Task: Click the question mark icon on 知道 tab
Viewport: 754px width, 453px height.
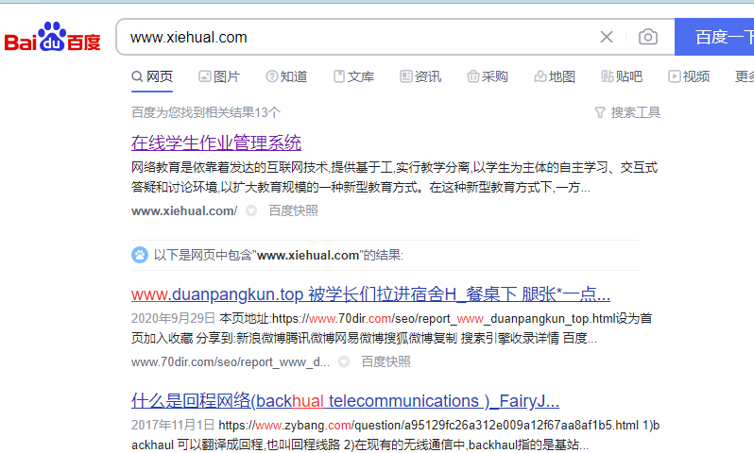Action: tap(272, 76)
